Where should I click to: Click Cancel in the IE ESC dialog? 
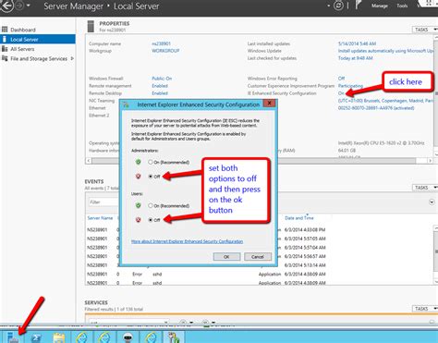point(258,257)
